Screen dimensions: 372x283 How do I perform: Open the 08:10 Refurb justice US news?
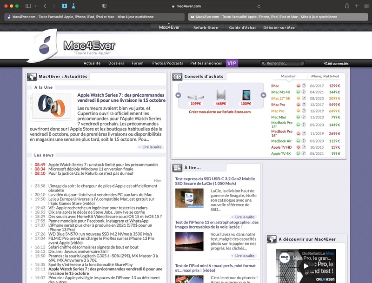pyautogui.click(x=91, y=173)
